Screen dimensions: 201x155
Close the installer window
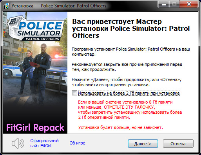(189, 4)
